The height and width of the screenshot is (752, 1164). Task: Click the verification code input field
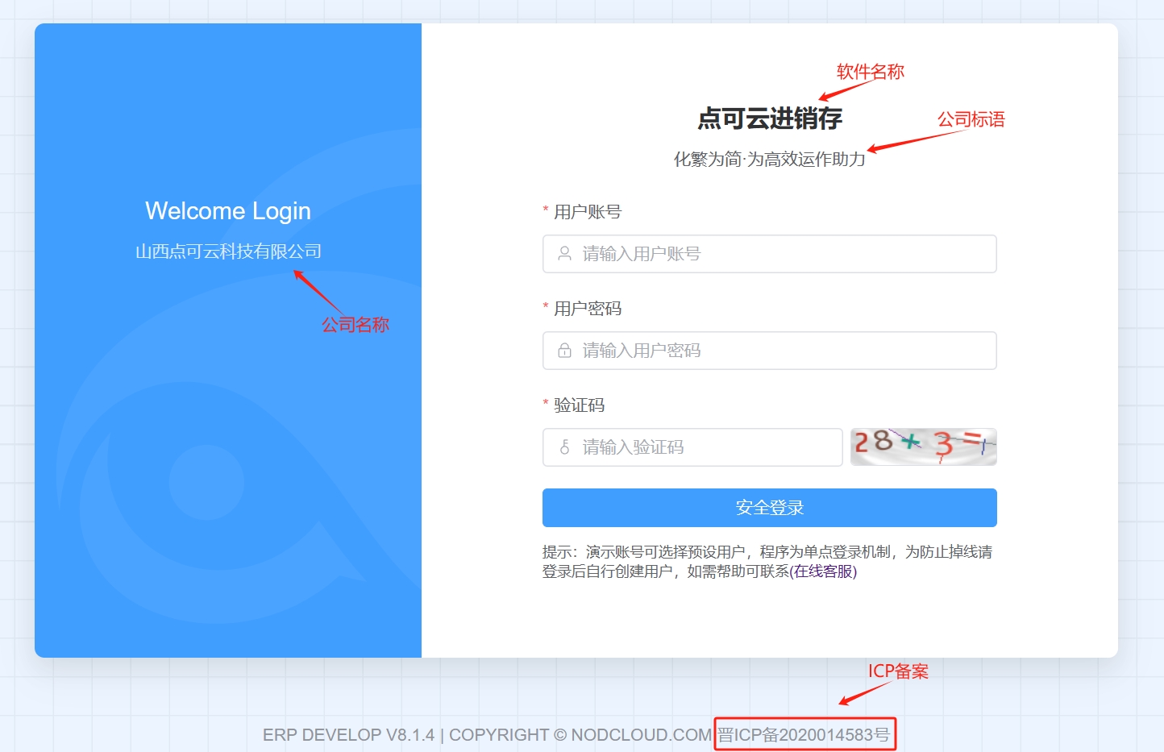[x=692, y=447]
